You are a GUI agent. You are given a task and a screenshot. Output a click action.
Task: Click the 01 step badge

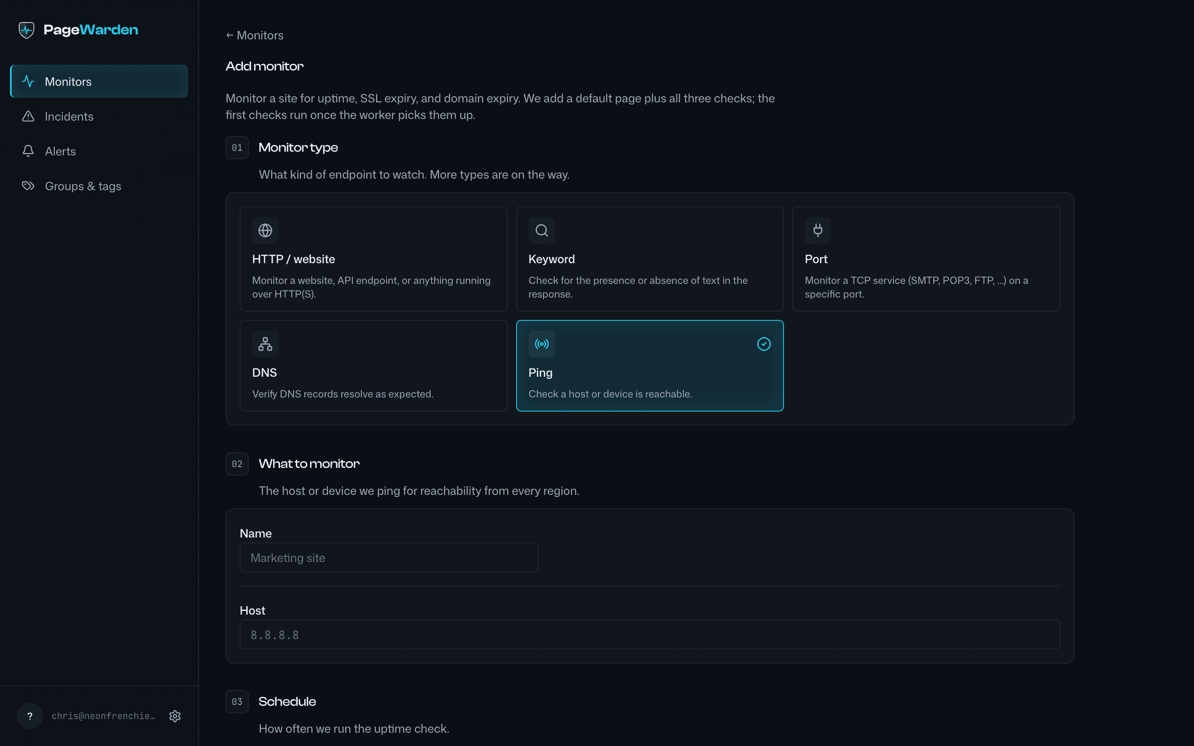click(x=237, y=148)
